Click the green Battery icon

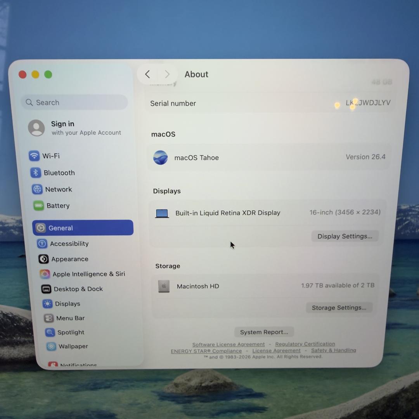[38, 206]
